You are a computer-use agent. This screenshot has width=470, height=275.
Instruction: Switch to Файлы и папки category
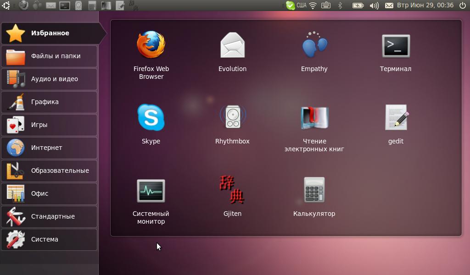click(50, 56)
